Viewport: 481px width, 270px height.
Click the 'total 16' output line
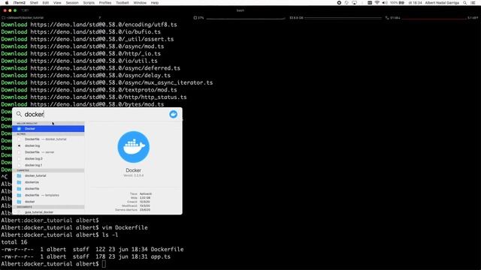[x=14, y=242]
